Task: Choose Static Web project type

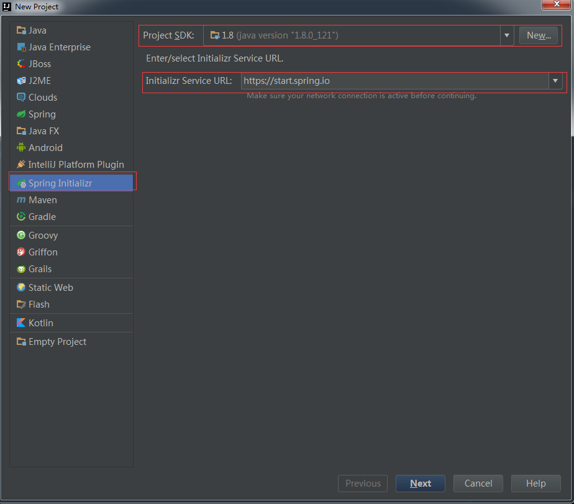Action: coord(71,288)
